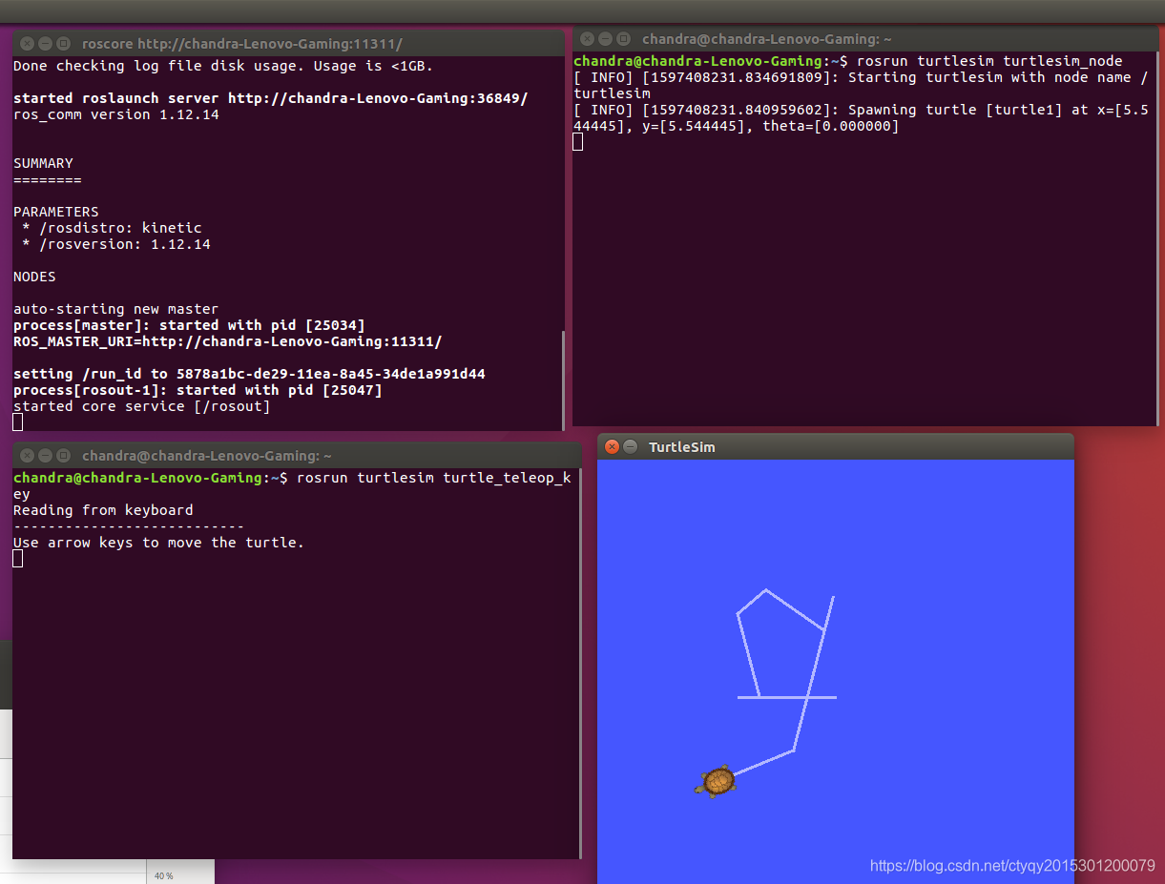
Task: Click the 'rosrun turtlesim turtle_teleop_k' command text
Action: (434, 478)
